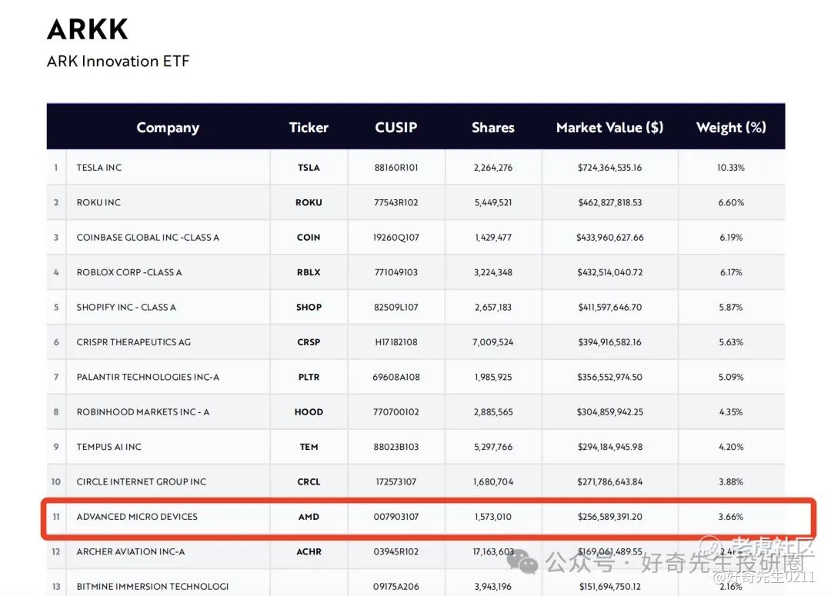Select TEMPUS AI INC company name
Image resolution: width=831 pixels, height=596 pixels.
coord(109,447)
